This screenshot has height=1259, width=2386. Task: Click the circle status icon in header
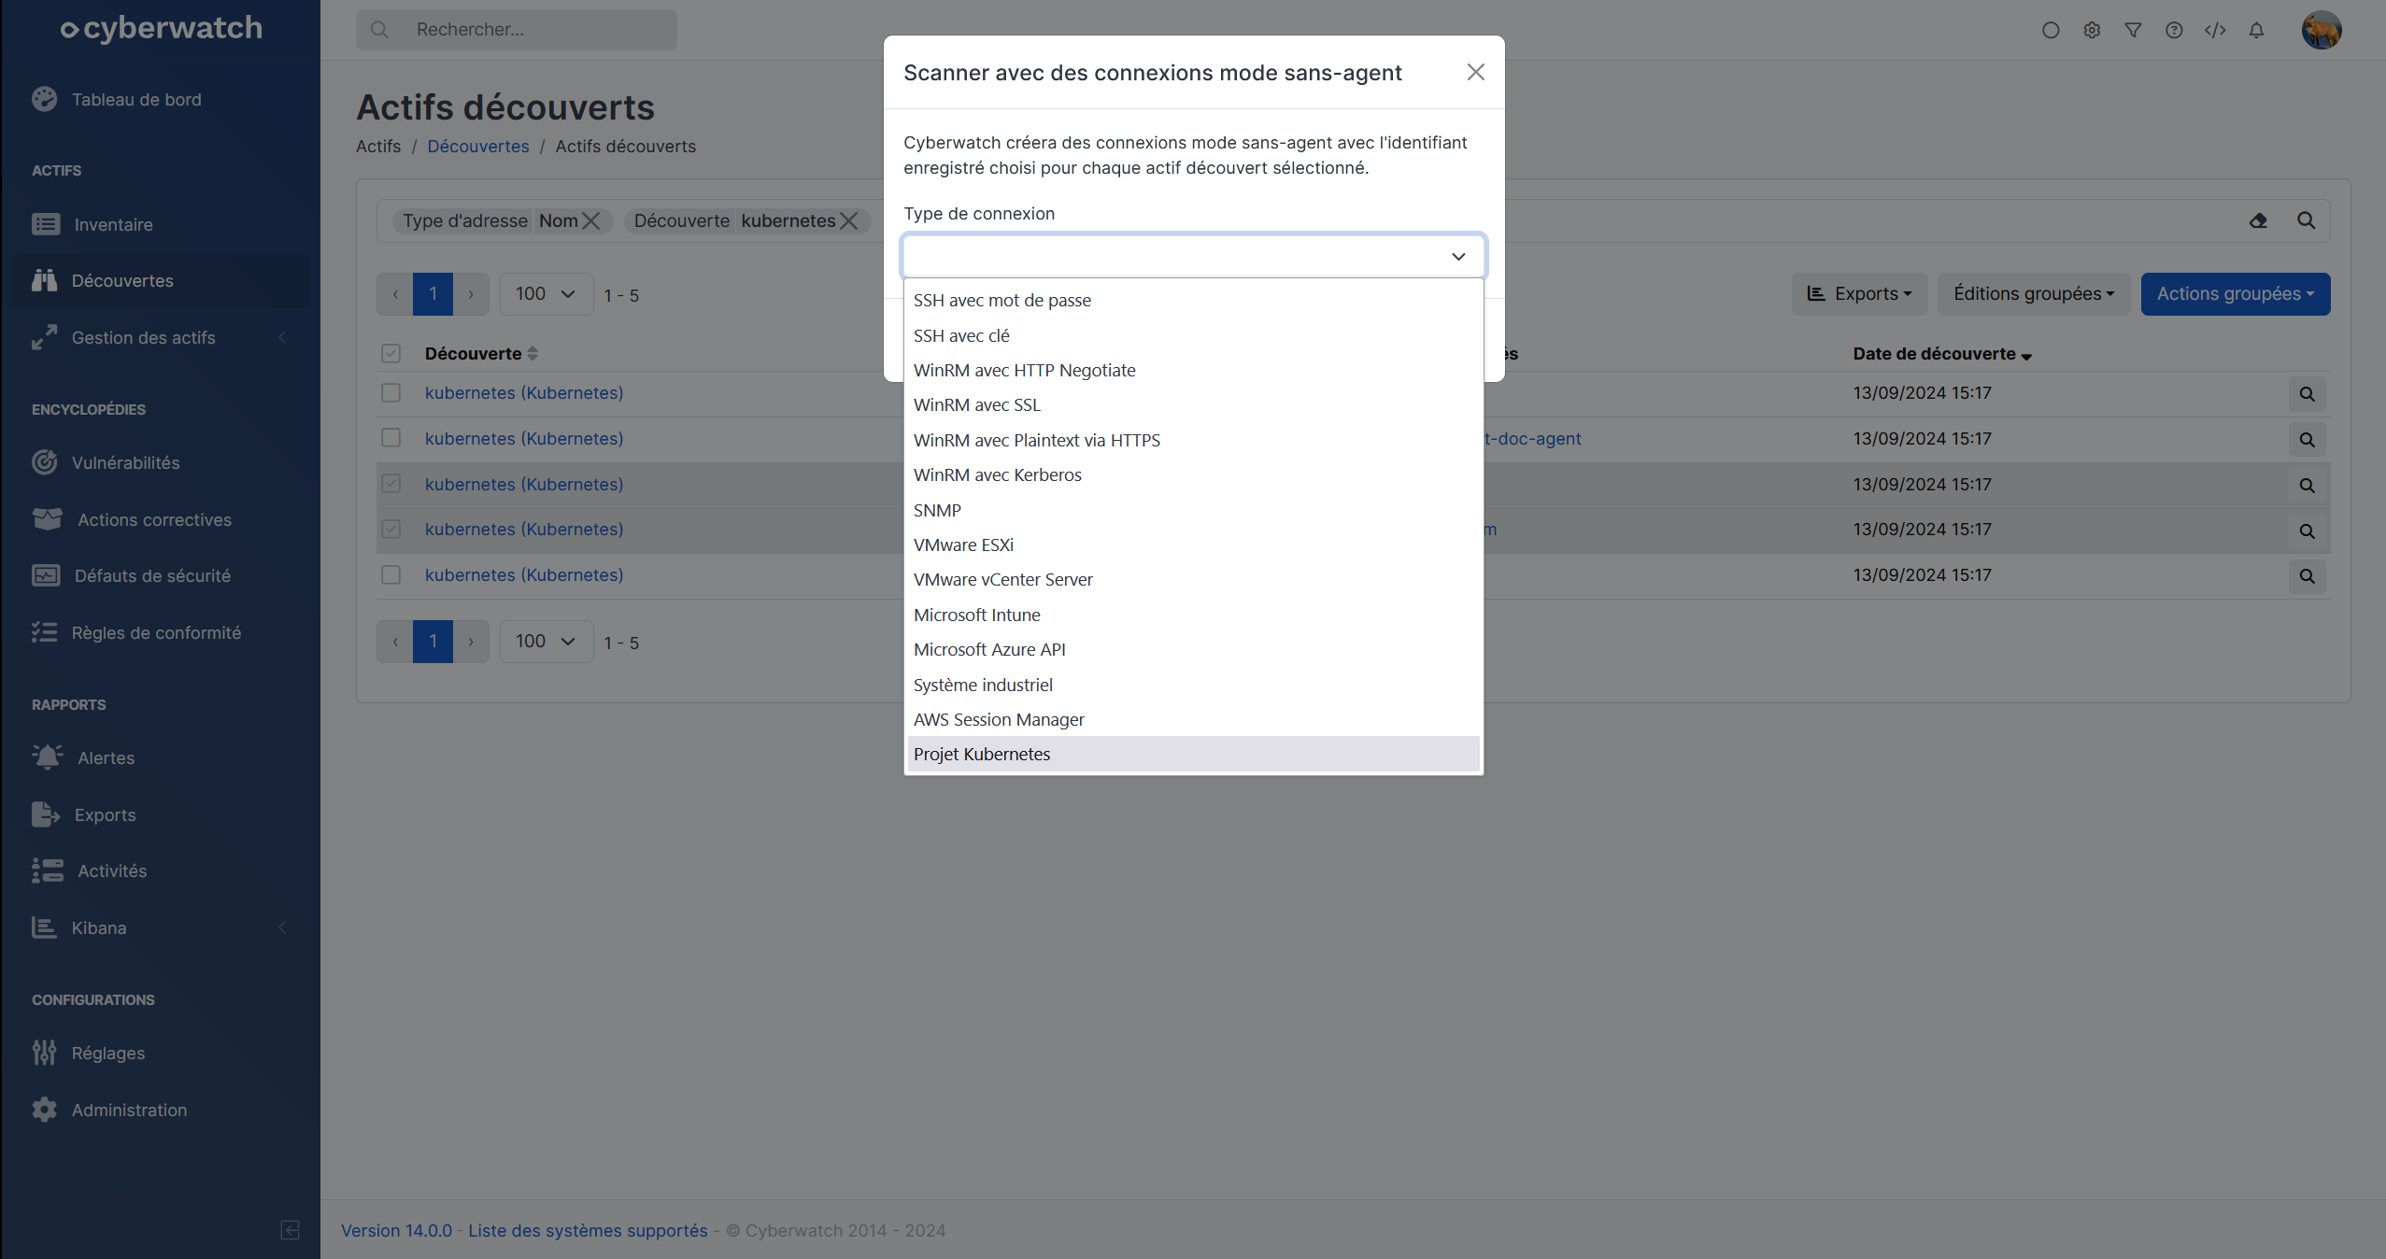pos(2051,30)
